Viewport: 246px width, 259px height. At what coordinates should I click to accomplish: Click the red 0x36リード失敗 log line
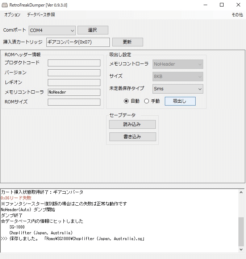pyautogui.click(x=16, y=198)
